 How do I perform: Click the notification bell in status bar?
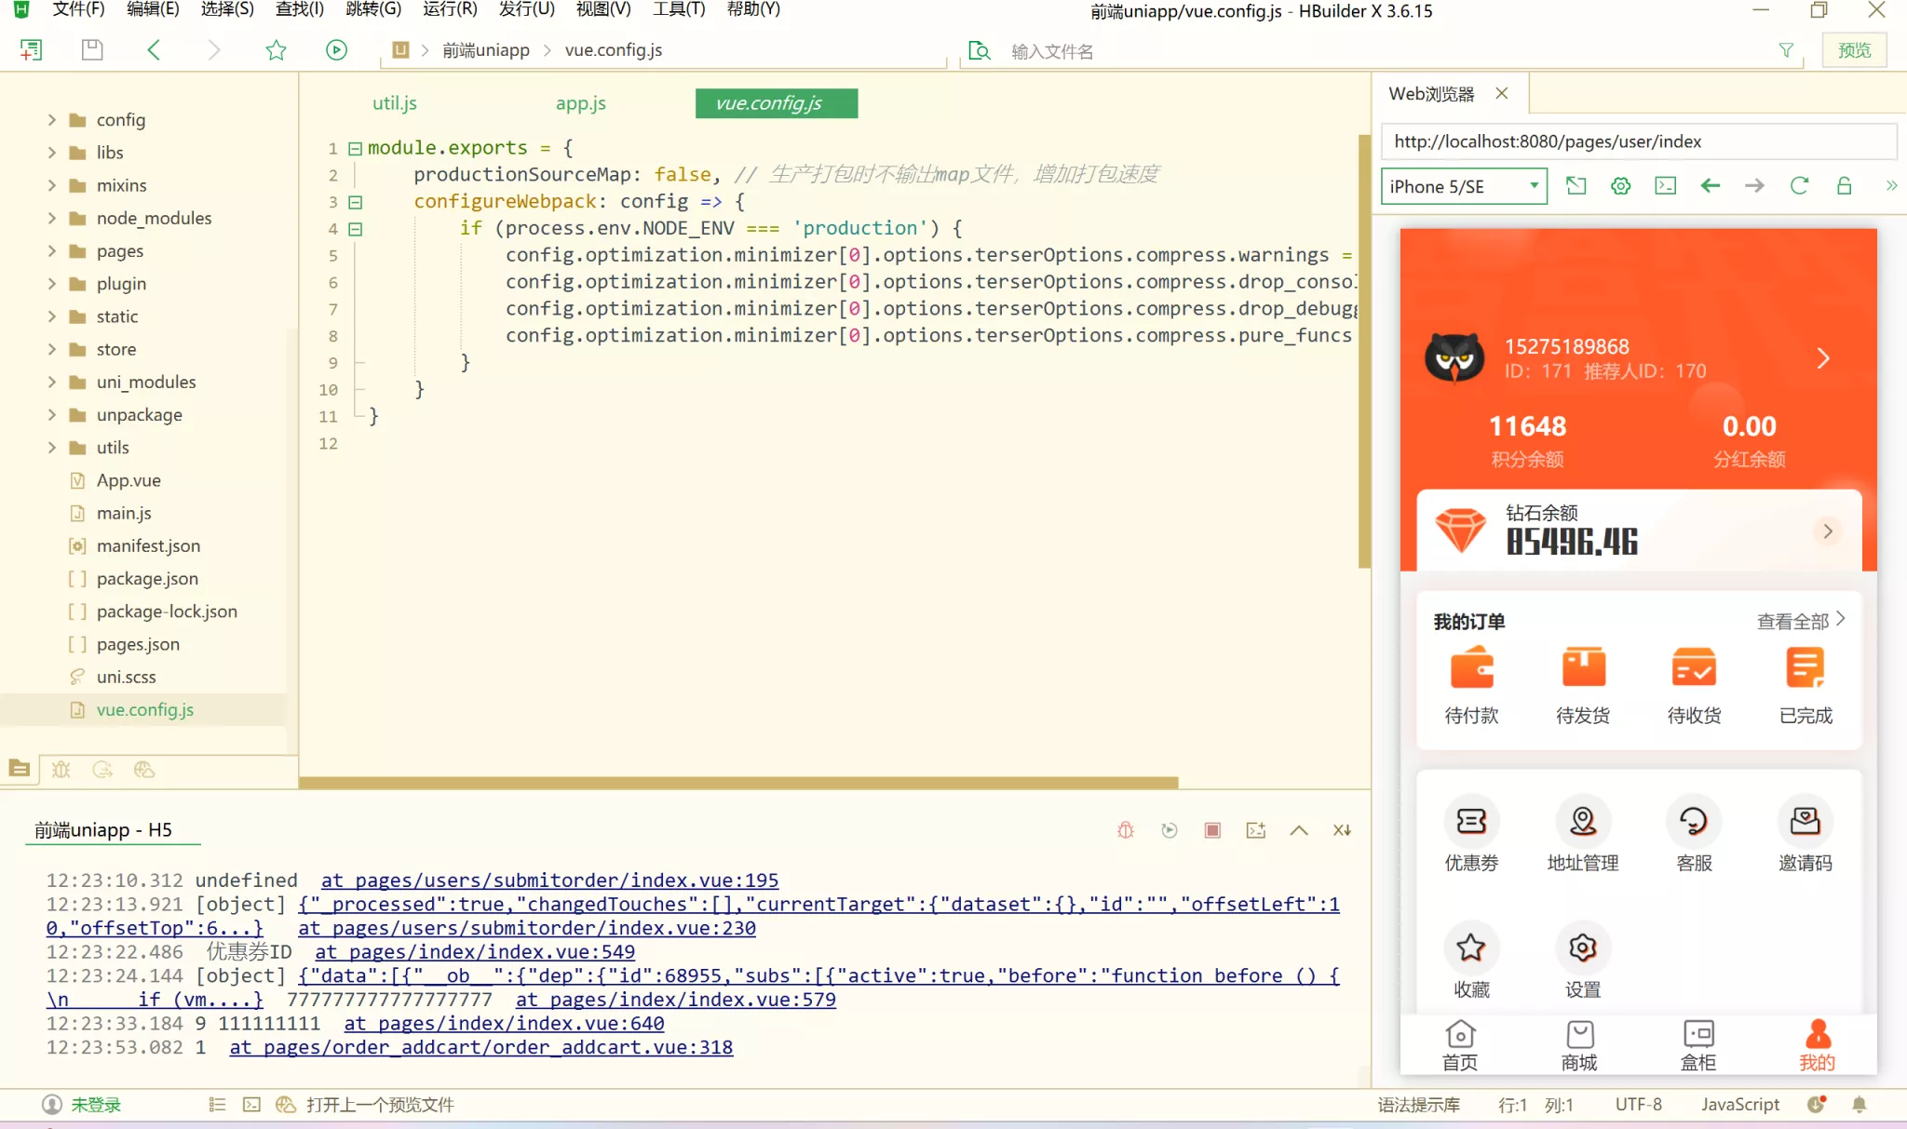coord(1860,1105)
